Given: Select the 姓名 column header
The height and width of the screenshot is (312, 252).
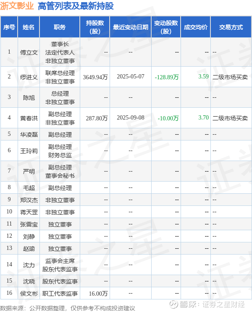Looking at the screenshot, I should (x=29, y=27).
